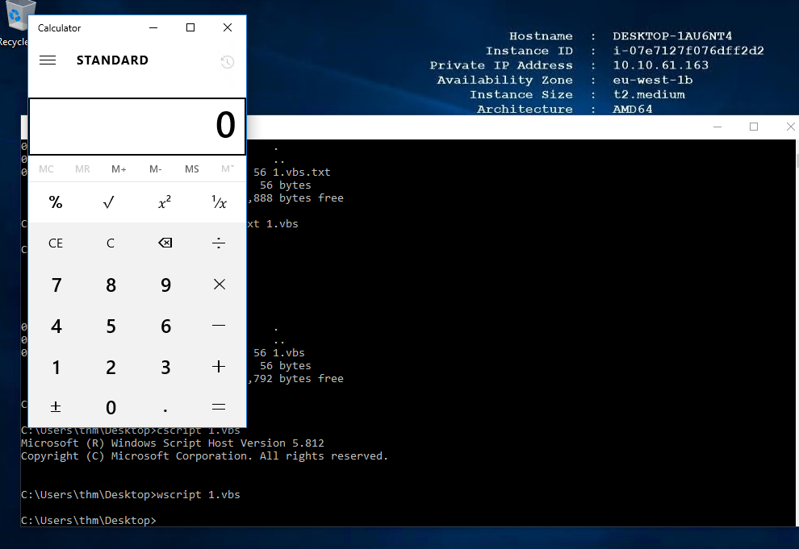Click the calculator display showing 0
This screenshot has width=799, height=549.
(137, 126)
